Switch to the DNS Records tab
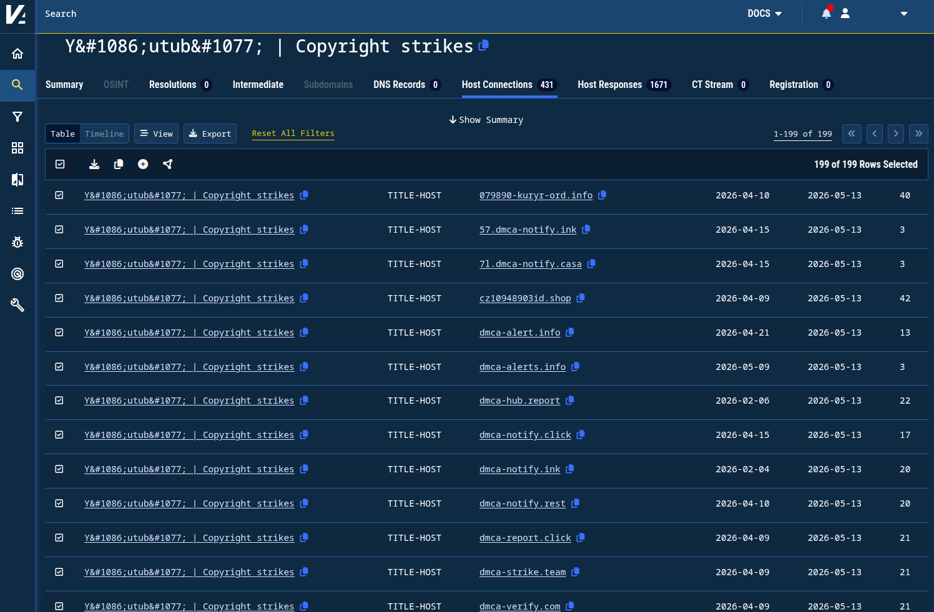 click(x=407, y=84)
